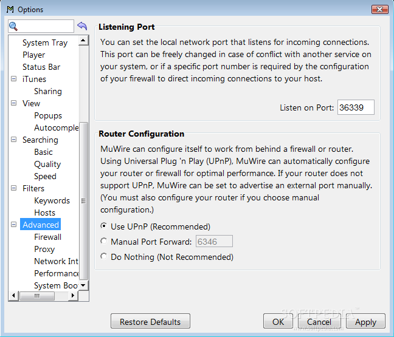Click the MuWire logo in title bar
Viewport: 394px width, 337px height.
[10, 10]
